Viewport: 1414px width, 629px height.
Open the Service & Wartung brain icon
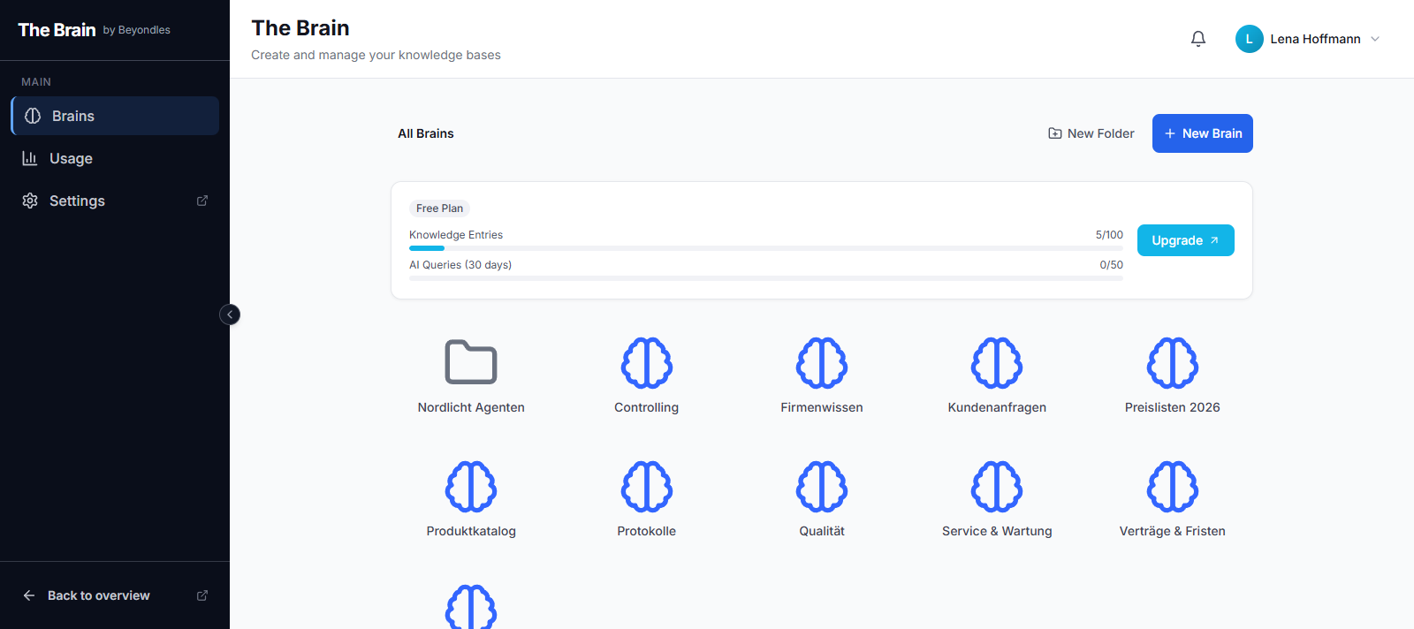click(x=997, y=486)
